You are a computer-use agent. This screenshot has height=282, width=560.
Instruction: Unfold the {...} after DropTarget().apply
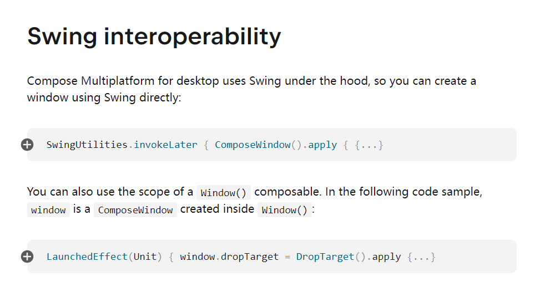click(x=421, y=257)
